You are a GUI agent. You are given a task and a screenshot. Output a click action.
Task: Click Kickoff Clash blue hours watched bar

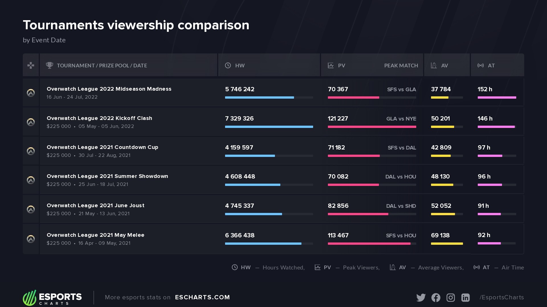269,127
